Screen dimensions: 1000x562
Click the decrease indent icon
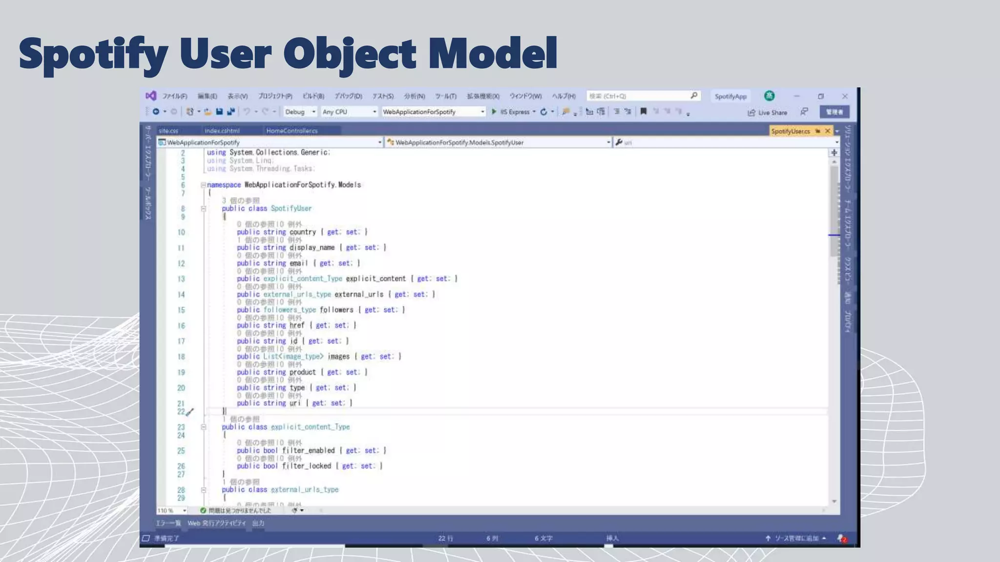(617, 112)
